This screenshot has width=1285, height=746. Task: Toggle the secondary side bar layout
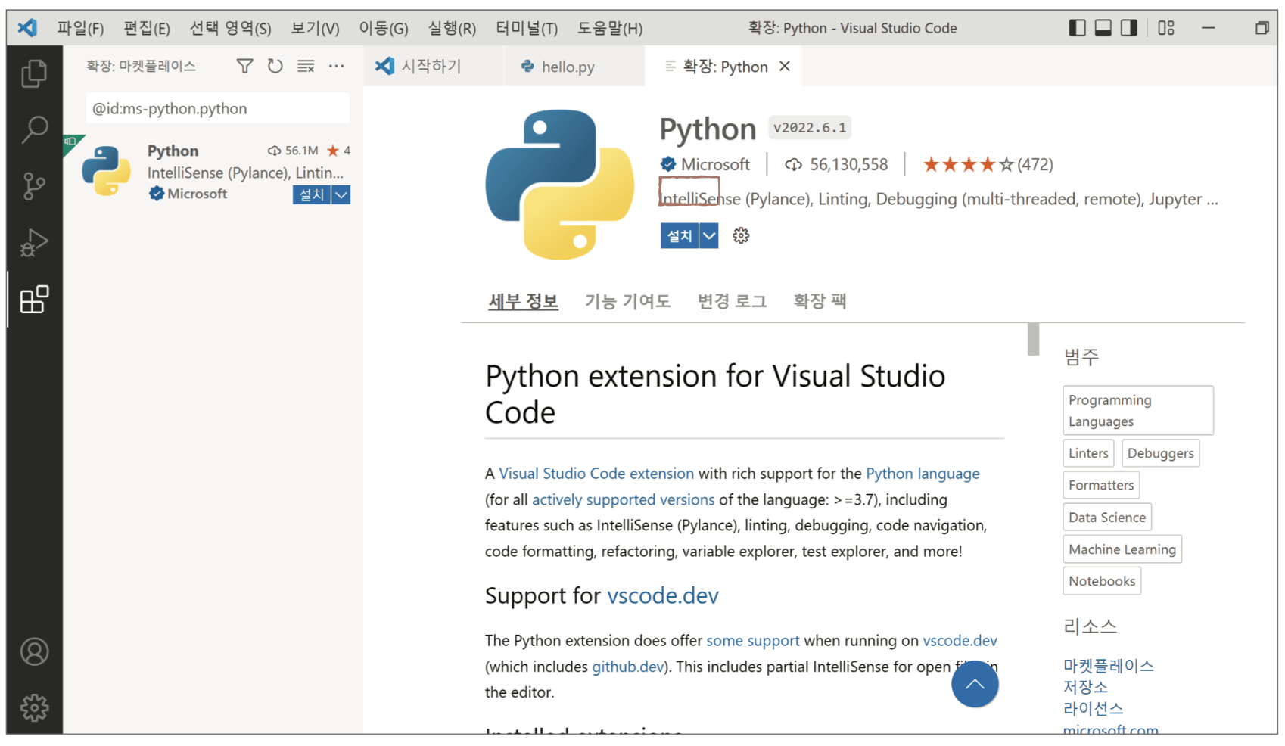click(1129, 28)
